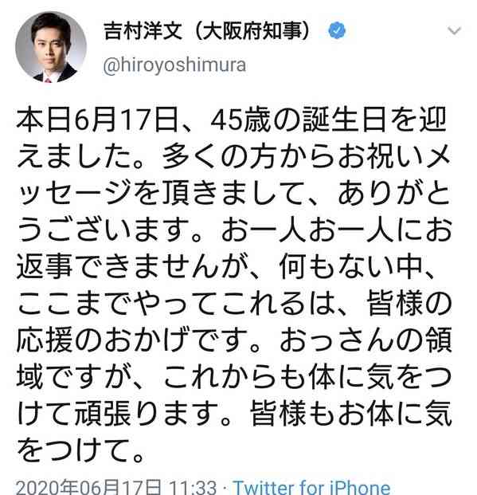Click the tweet line starting けて頑張ります
477x495 pixels.
pyautogui.click(x=234, y=413)
